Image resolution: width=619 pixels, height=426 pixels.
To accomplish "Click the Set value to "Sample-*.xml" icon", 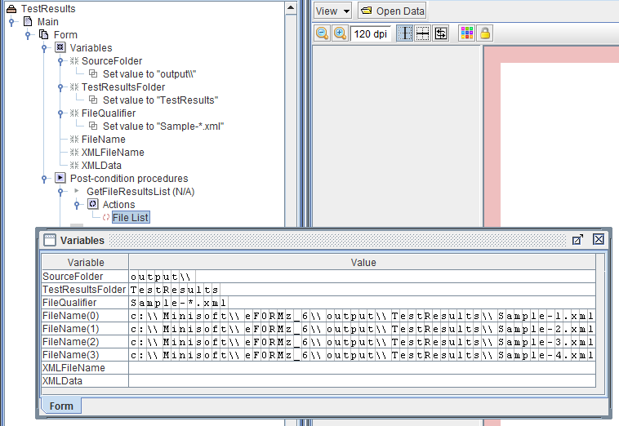I will [x=93, y=126].
